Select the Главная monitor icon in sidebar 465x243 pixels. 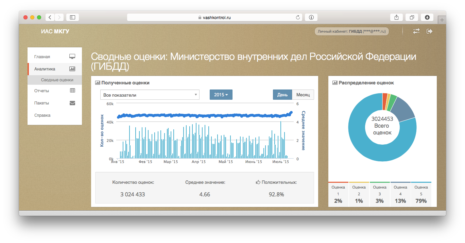tap(72, 56)
